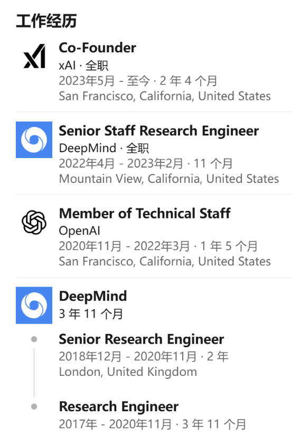Click the 工作经历 section heading
This screenshot has height=444, width=292.
click(46, 21)
